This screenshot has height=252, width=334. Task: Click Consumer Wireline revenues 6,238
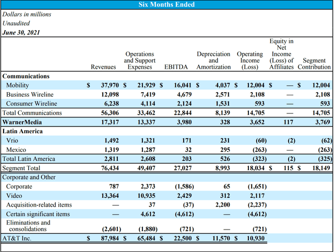pos(111,104)
